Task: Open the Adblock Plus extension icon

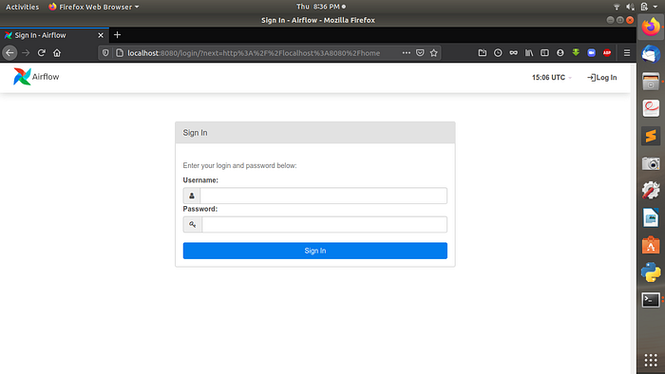Action: point(607,53)
